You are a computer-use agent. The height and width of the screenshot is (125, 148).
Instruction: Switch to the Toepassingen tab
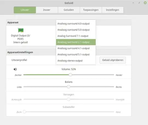[91, 10]
